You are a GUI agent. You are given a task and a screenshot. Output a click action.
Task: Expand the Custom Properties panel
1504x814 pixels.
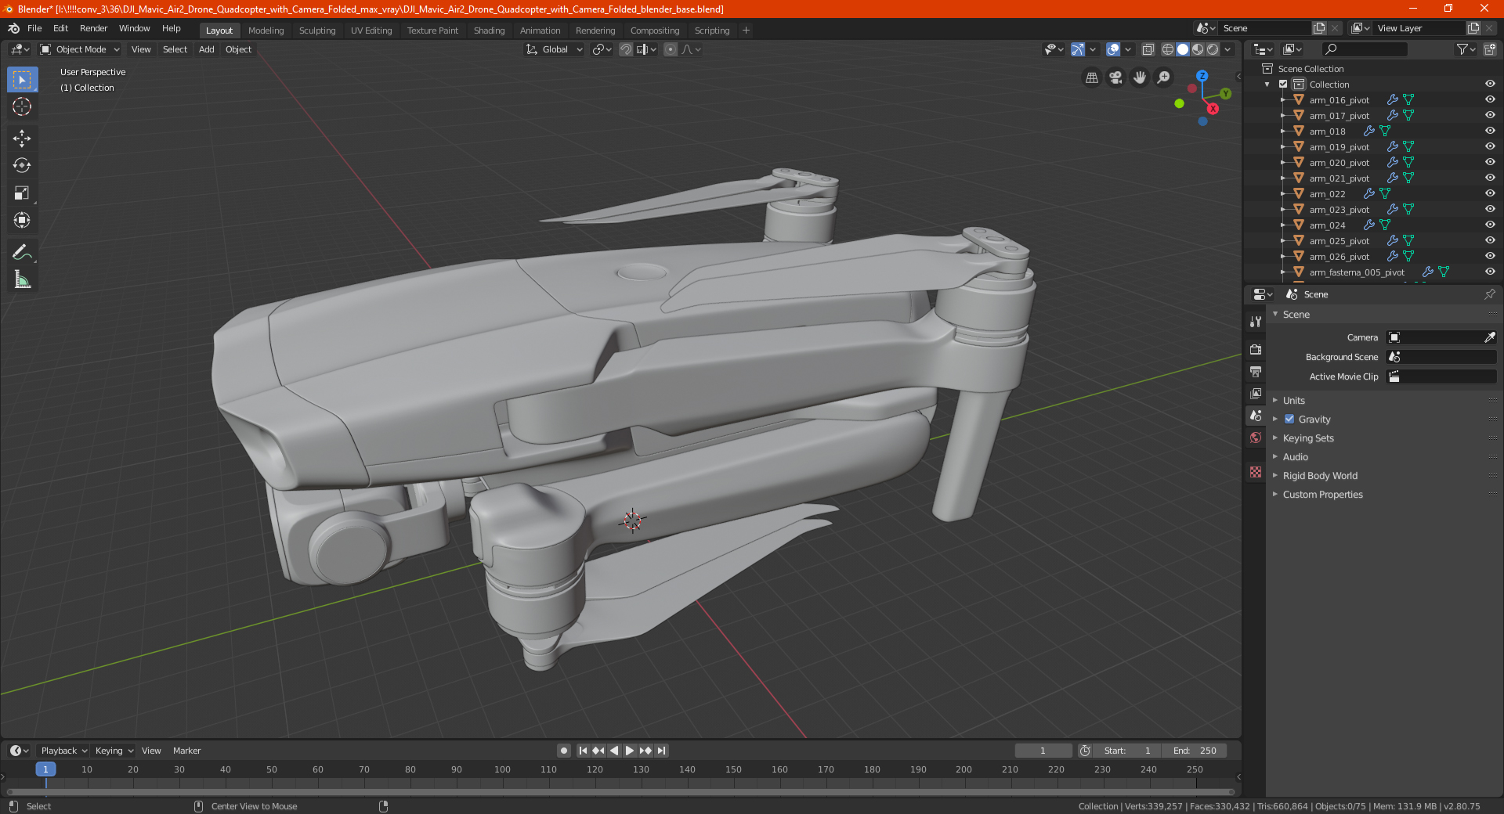(x=1322, y=495)
